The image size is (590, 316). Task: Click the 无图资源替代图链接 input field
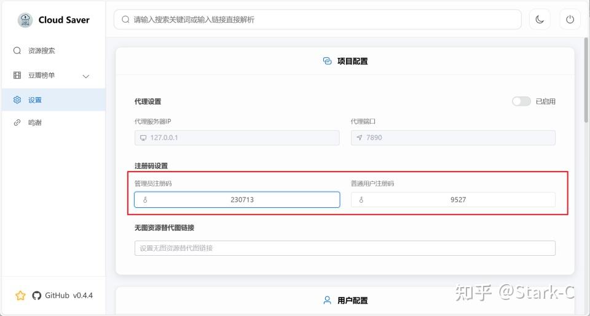(345, 248)
